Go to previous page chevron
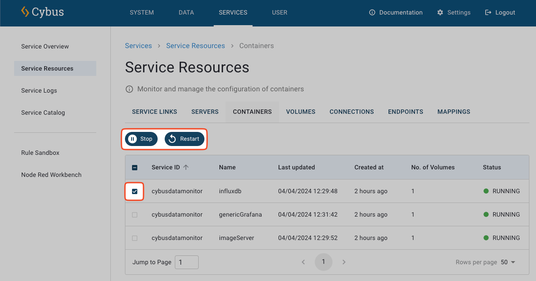The height and width of the screenshot is (281, 536). (x=303, y=262)
